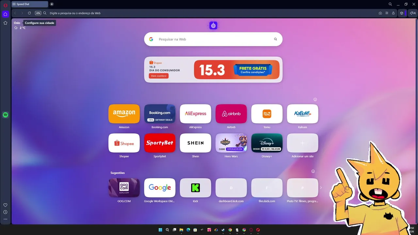The height and width of the screenshot is (235, 418).
Task: Open the GOG.COM suggestion tile
Action: tap(124, 188)
